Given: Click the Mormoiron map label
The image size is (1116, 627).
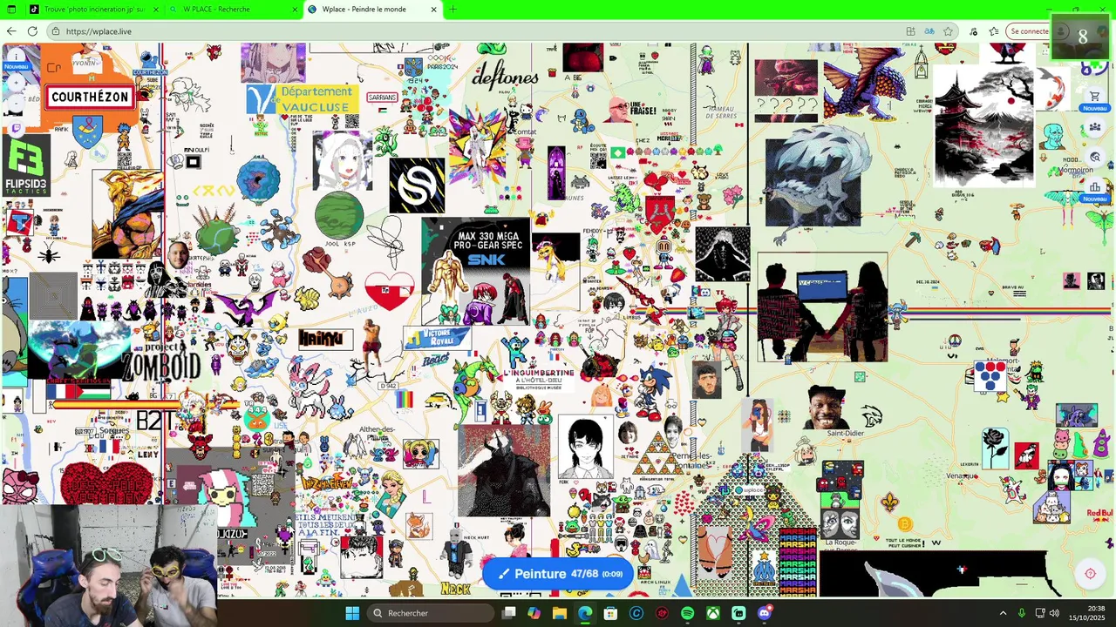Looking at the screenshot, I should pyautogui.click(x=1075, y=170).
